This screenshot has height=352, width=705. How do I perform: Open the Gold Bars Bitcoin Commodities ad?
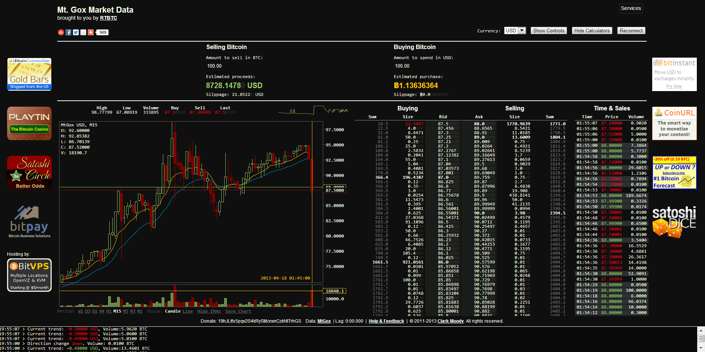[29, 74]
